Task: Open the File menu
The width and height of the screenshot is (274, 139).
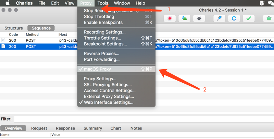Action: [x=42, y=3]
